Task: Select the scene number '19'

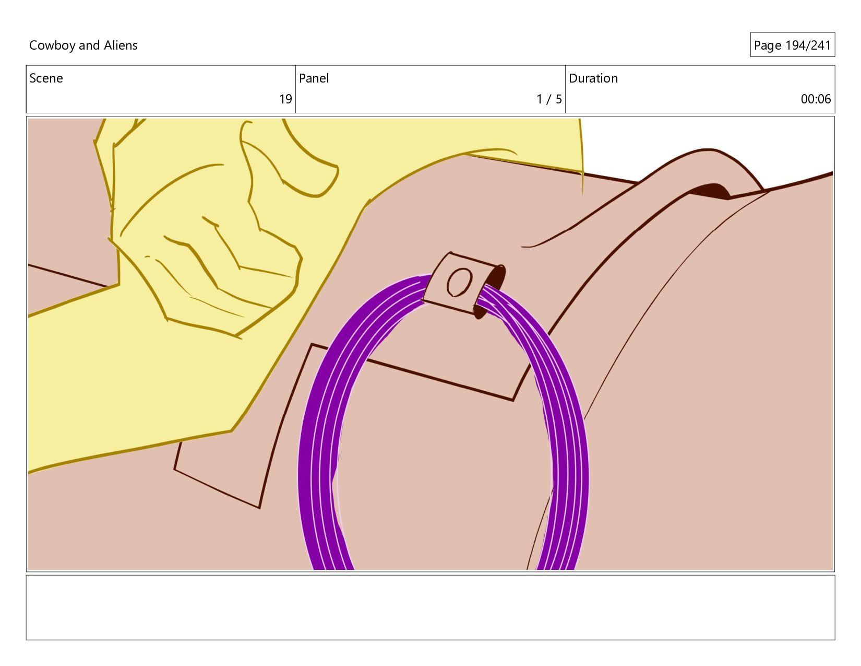Action: pyautogui.click(x=285, y=99)
